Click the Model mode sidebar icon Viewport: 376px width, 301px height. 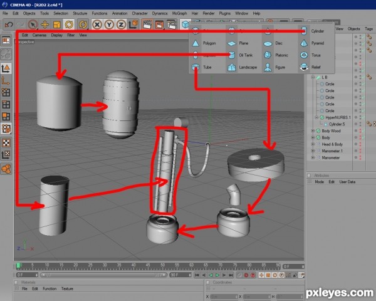tap(6, 68)
